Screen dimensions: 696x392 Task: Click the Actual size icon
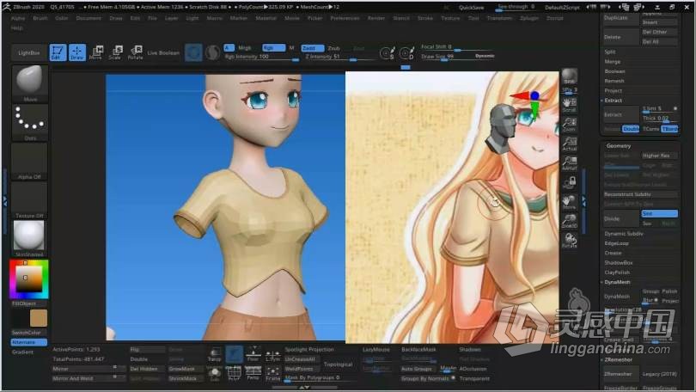(x=570, y=144)
